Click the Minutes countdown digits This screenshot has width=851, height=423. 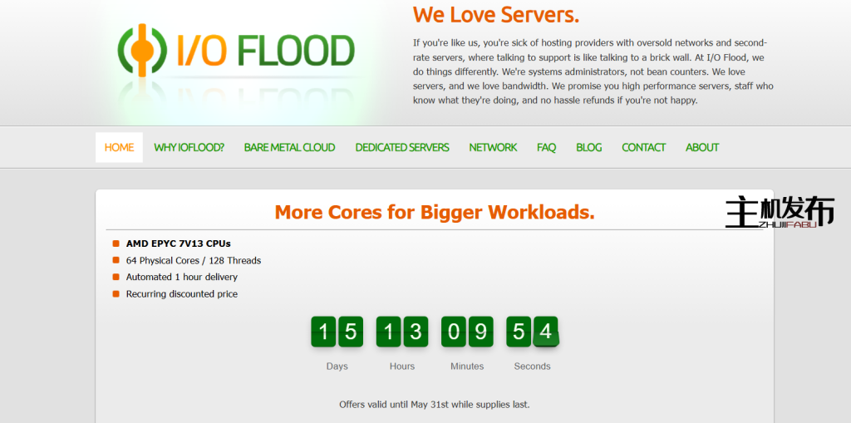467,332
